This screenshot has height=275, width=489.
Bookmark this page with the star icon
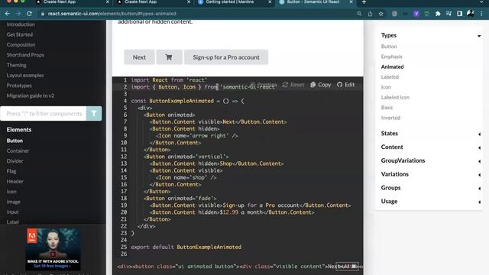[x=381, y=14]
